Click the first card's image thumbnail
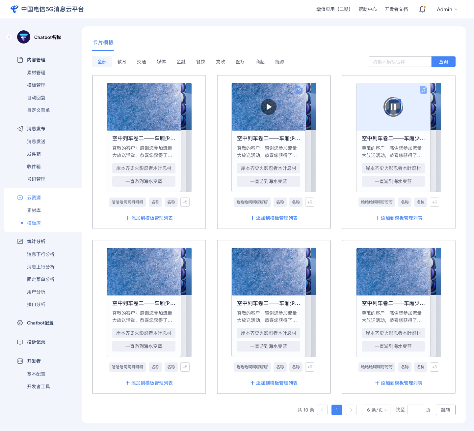The height and width of the screenshot is (431, 474). point(144,107)
